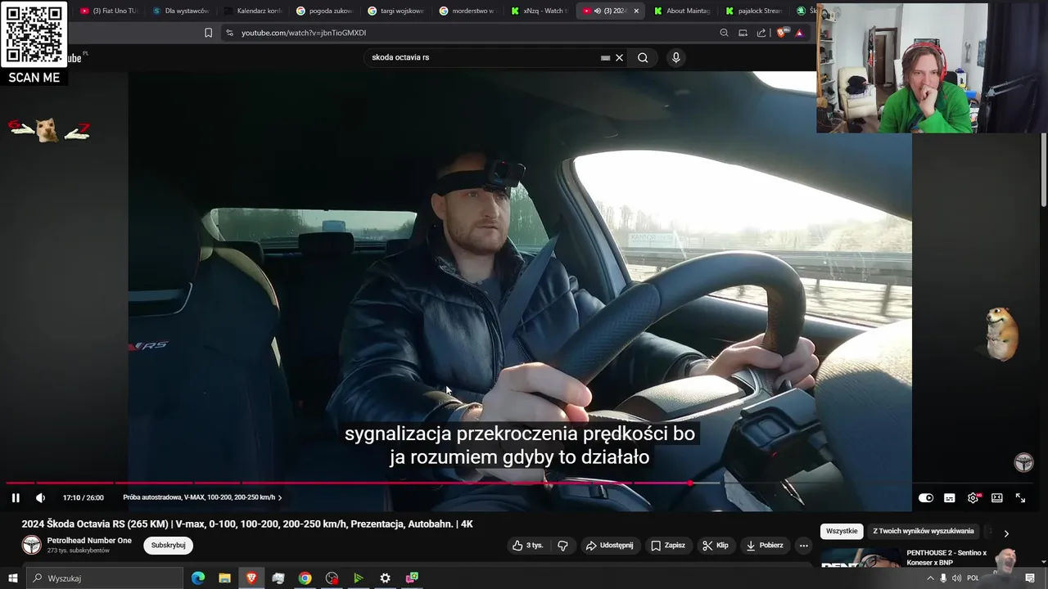The height and width of the screenshot is (589, 1048).
Task: Open the player settings gear
Action: 973,497
